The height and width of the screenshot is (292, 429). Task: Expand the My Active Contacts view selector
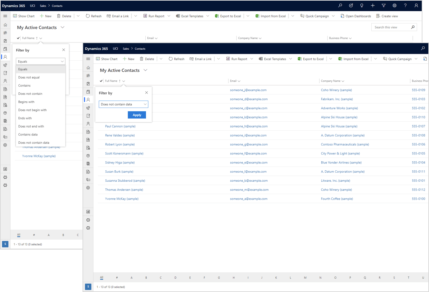click(62, 27)
